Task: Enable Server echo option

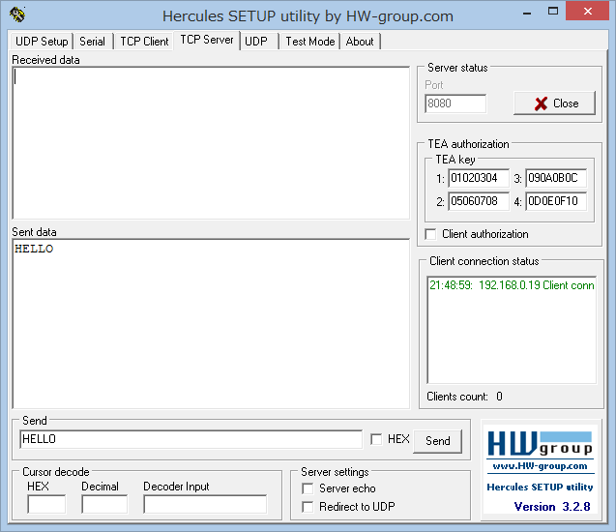Action: [x=308, y=488]
